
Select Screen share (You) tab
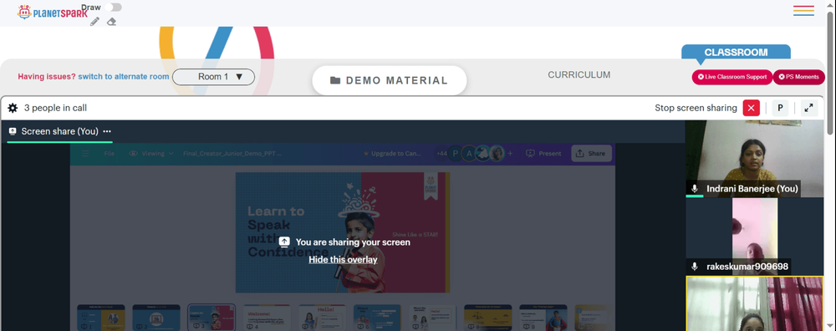pos(59,131)
